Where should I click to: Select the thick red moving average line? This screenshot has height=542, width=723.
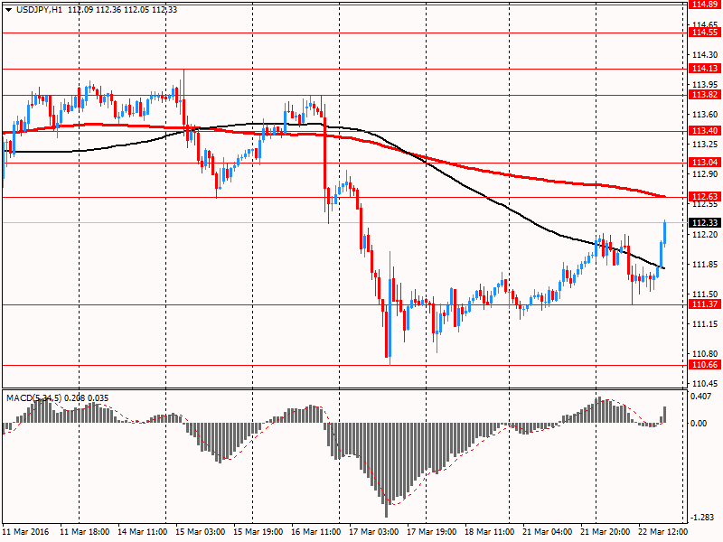(x=507, y=174)
